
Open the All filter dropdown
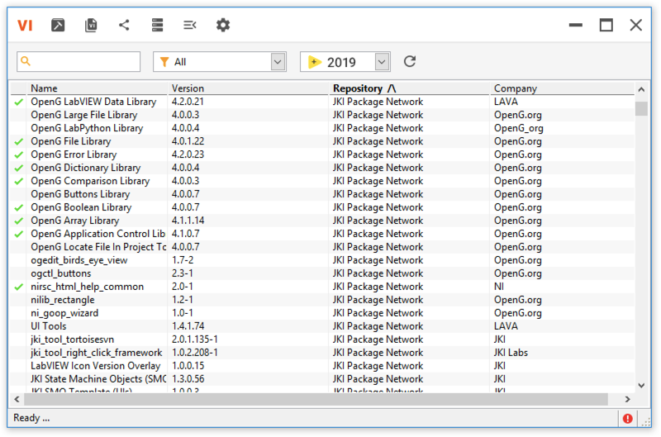[278, 62]
